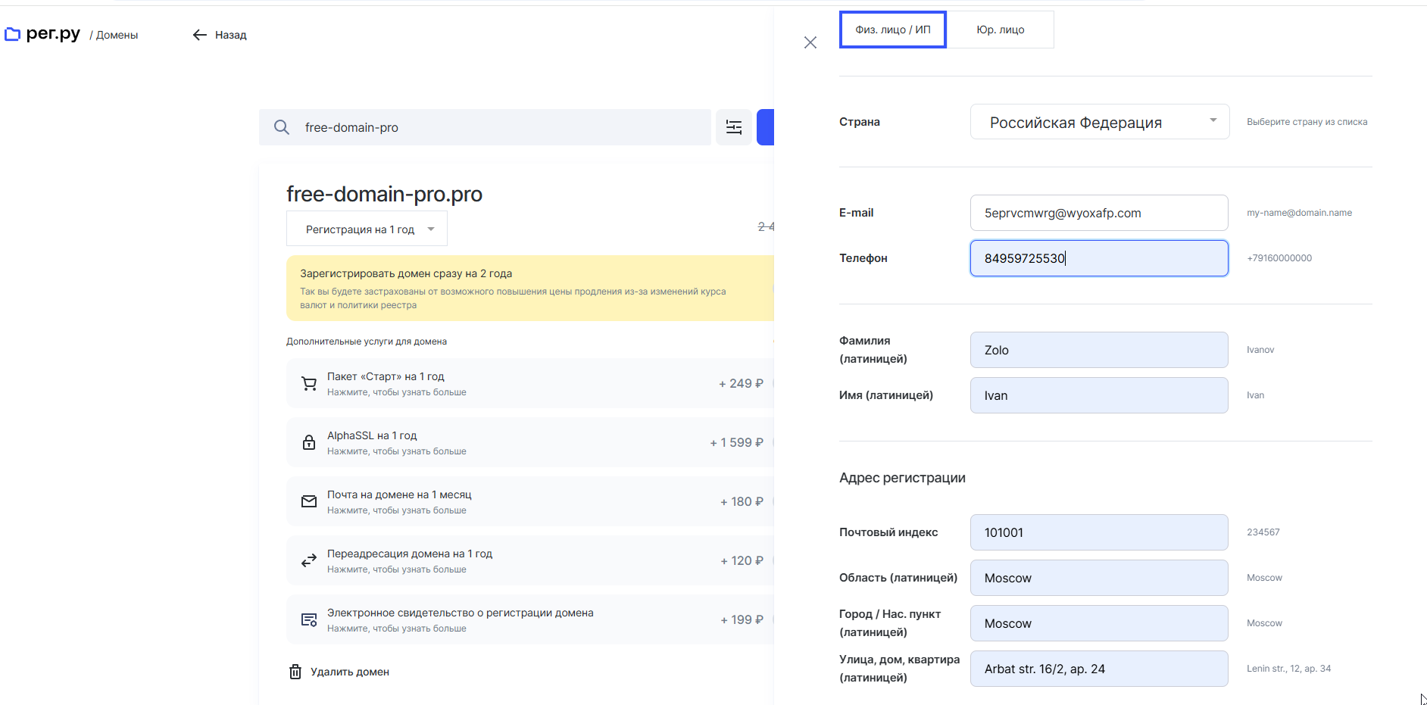Open the Домены breadcrumb link
This screenshot has width=1427, height=705.
point(117,35)
